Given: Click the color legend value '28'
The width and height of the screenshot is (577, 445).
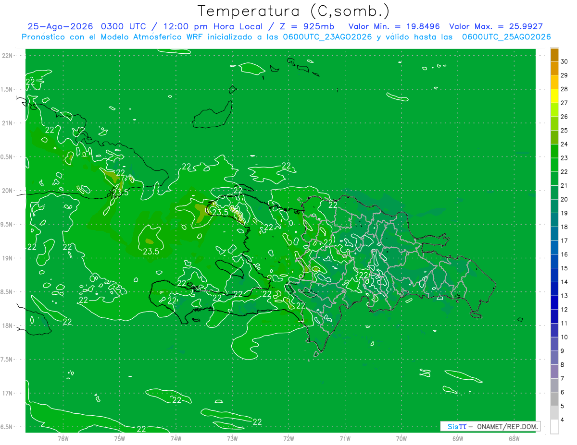Looking at the screenshot, I should click(564, 89).
